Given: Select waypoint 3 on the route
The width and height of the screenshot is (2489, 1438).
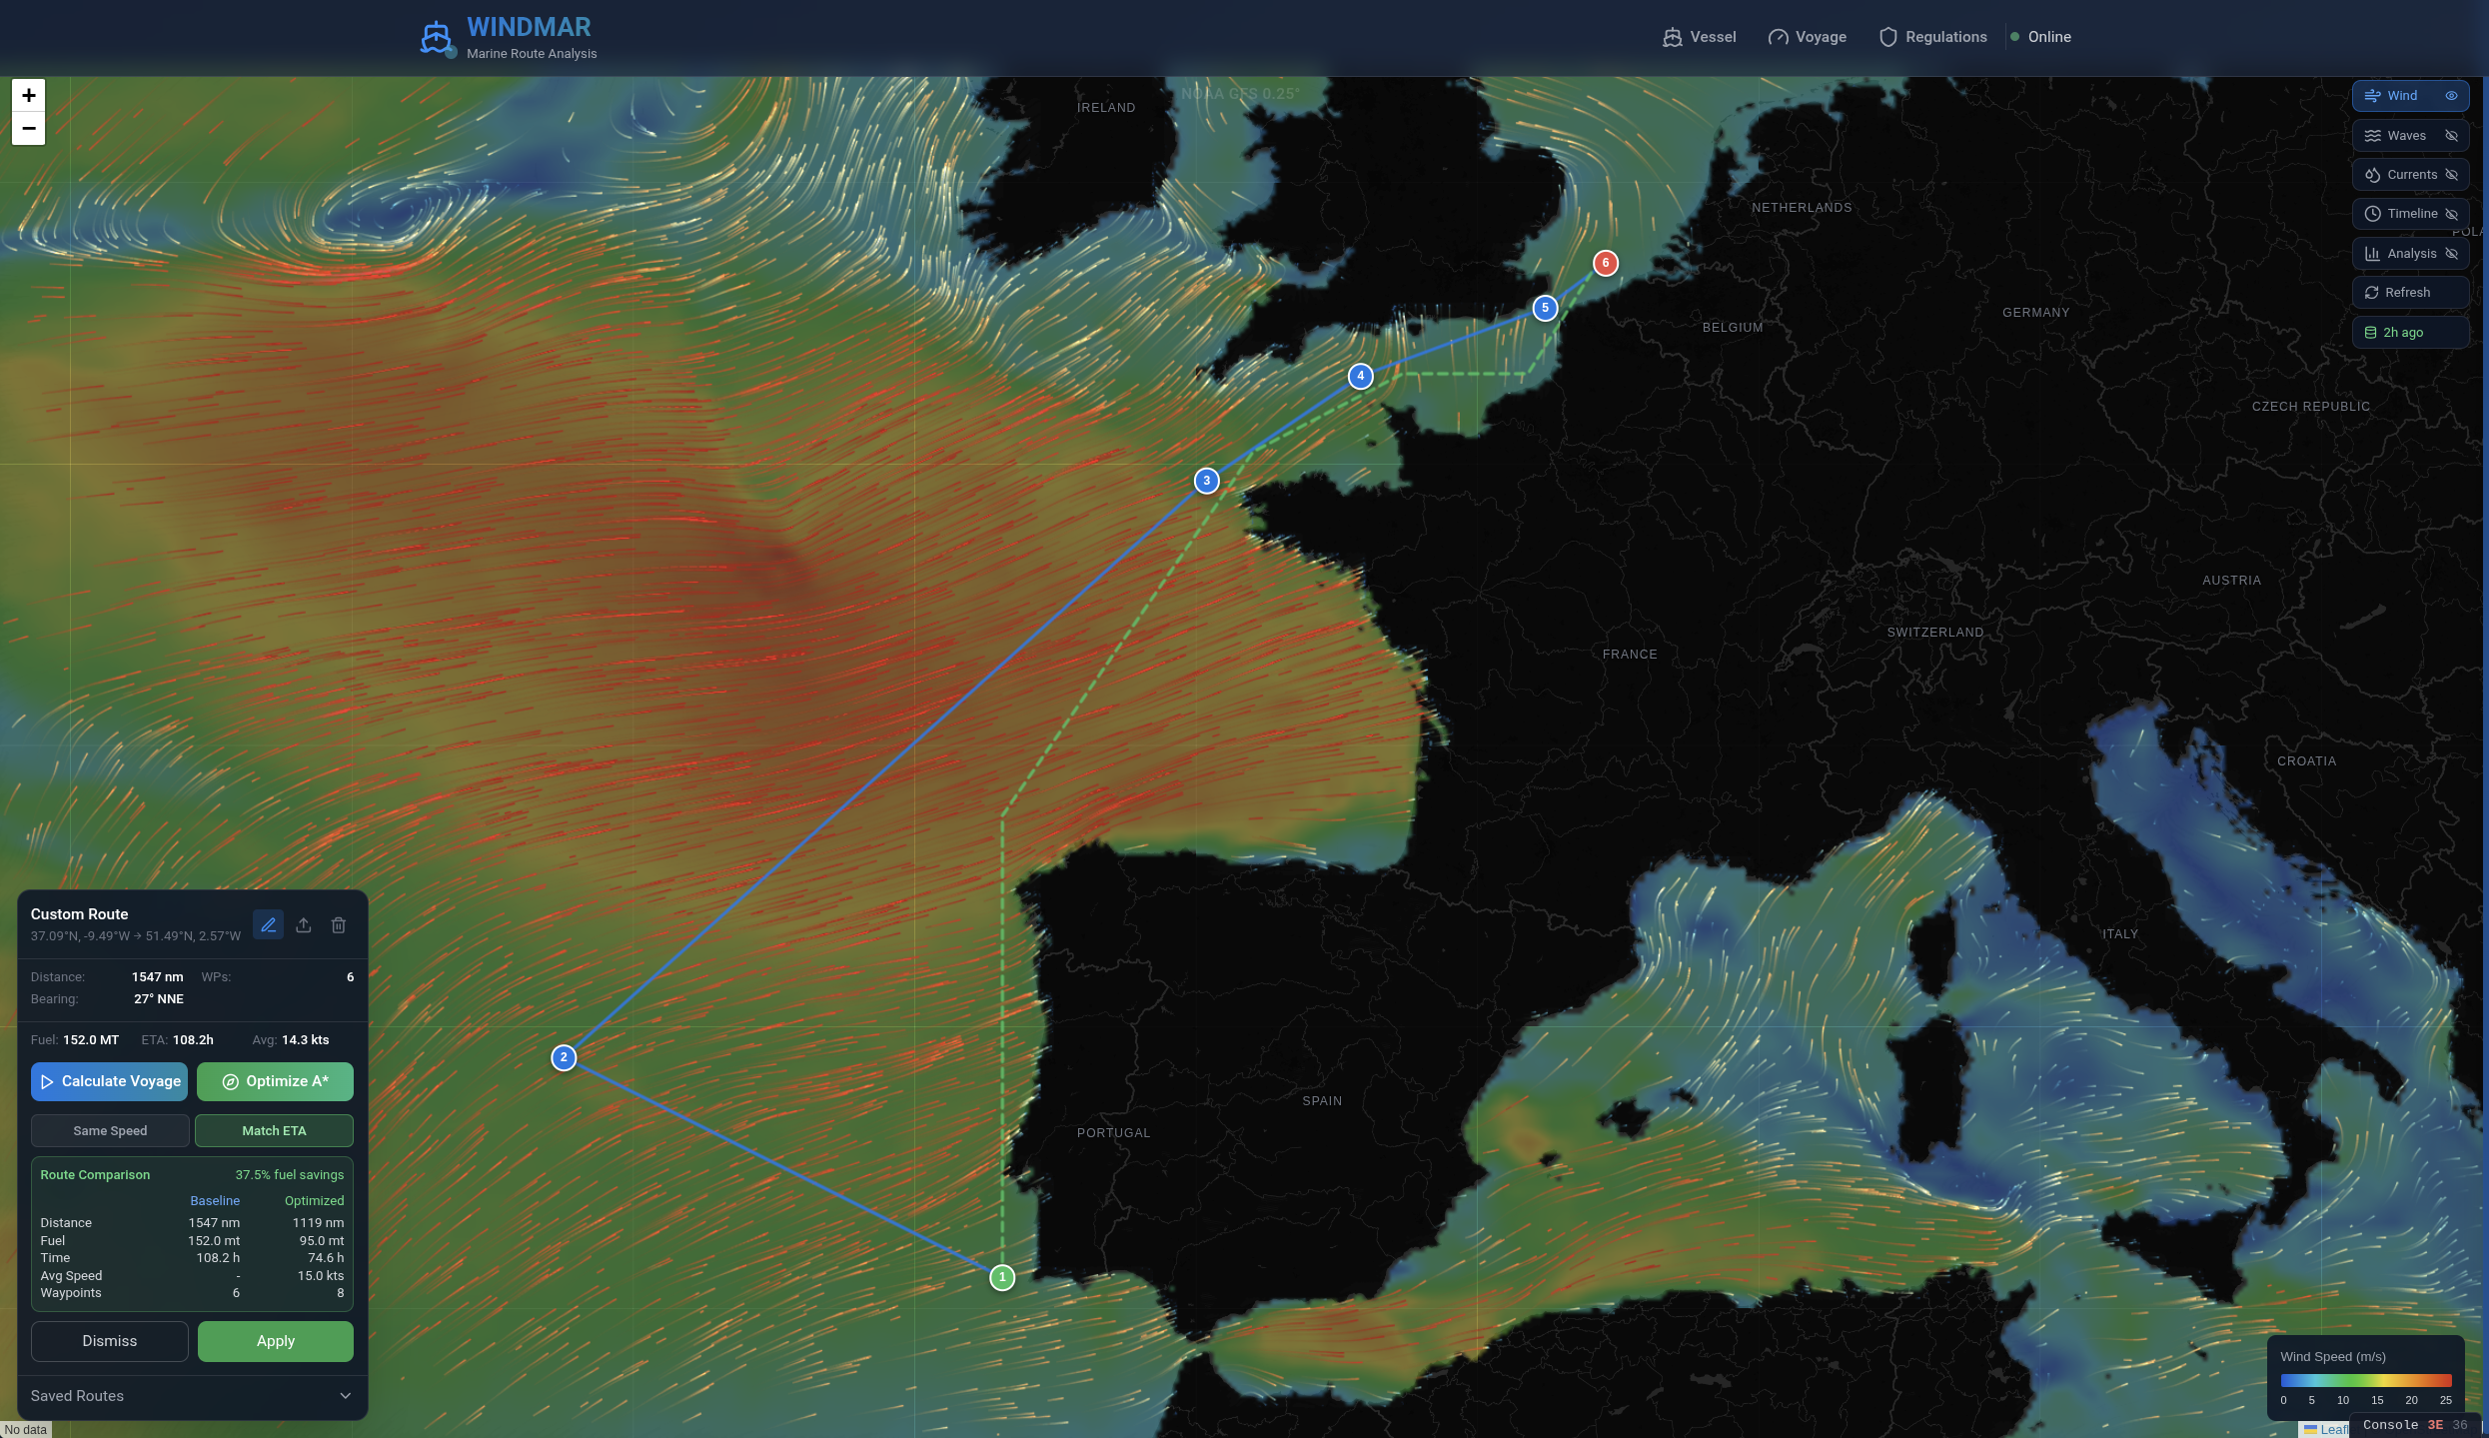Looking at the screenshot, I should [1207, 480].
